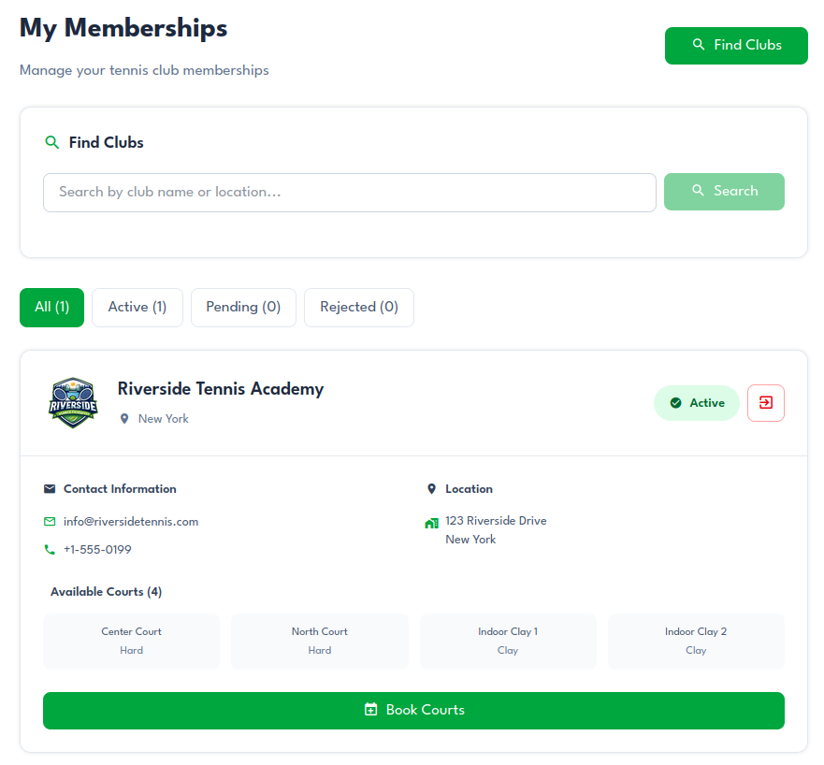Select the Indoor Clay 2 court card
The width and height of the screenshot is (824, 765).
pos(696,641)
